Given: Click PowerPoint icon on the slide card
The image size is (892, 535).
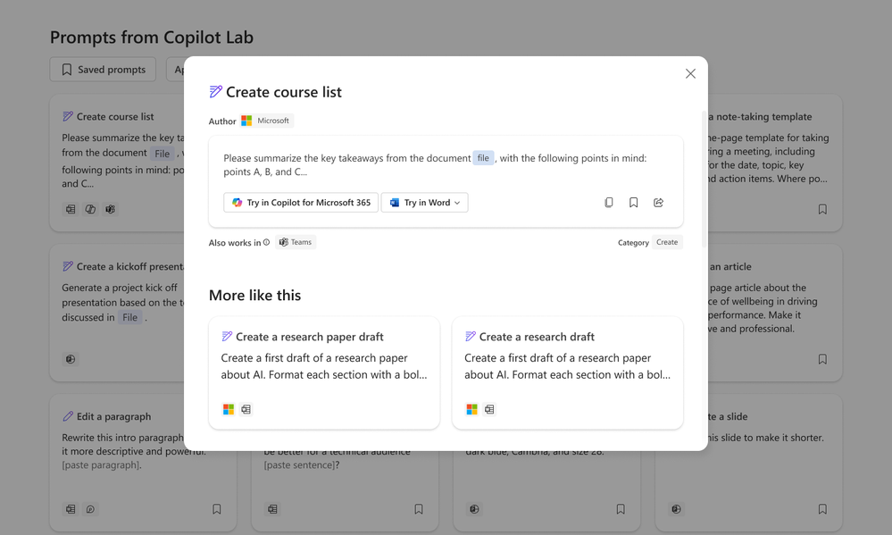Looking at the screenshot, I should (677, 509).
